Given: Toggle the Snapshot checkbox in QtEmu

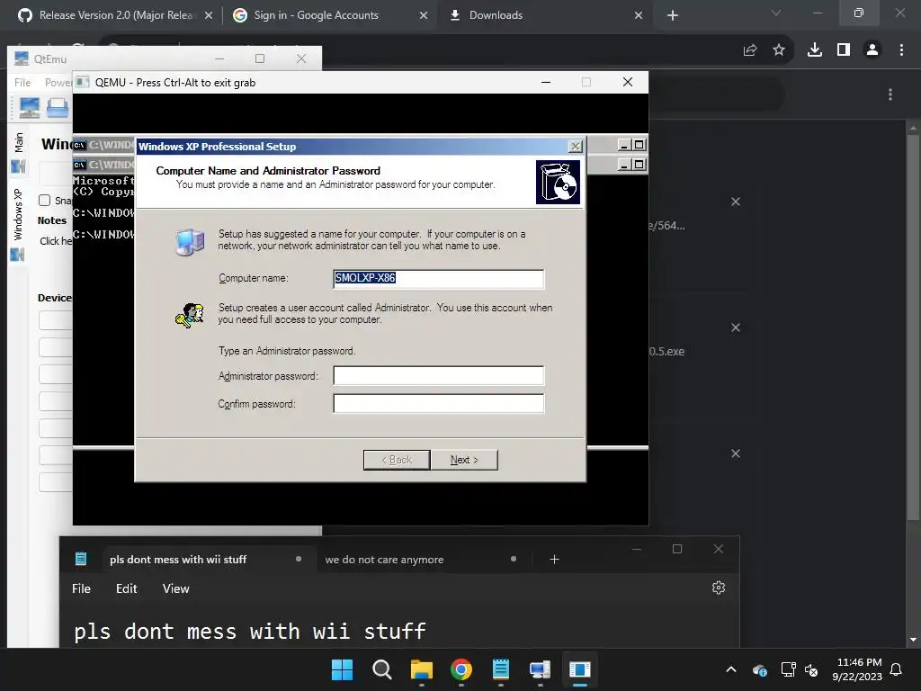Looking at the screenshot, I should [x=45, y=201].
